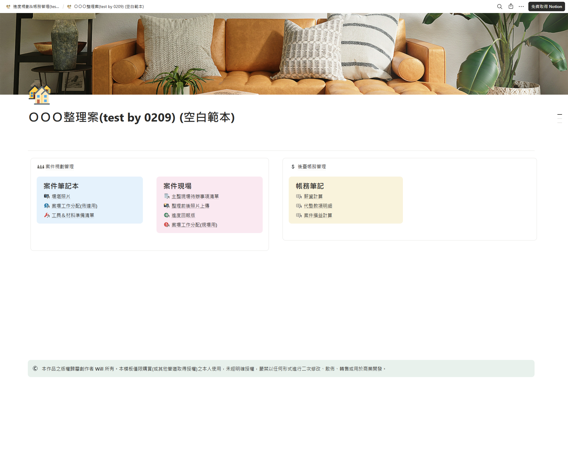
Task: Click table icon beside 薪資計算
Action: (299, 196)
